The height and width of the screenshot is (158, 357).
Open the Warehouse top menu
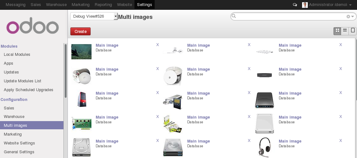tap(56, 5)
